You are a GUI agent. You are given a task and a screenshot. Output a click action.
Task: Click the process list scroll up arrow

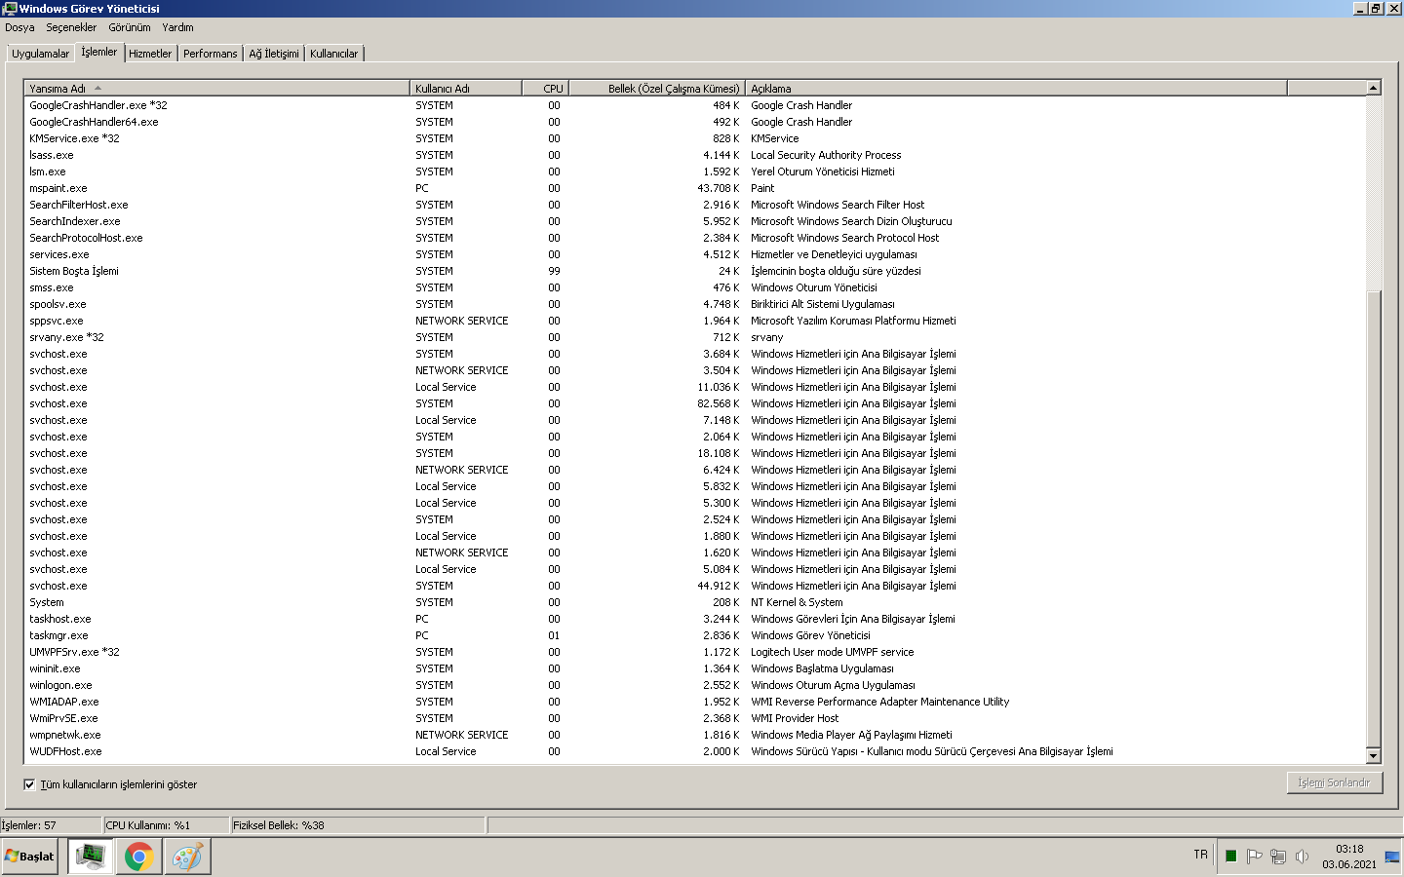(1374, 88)
